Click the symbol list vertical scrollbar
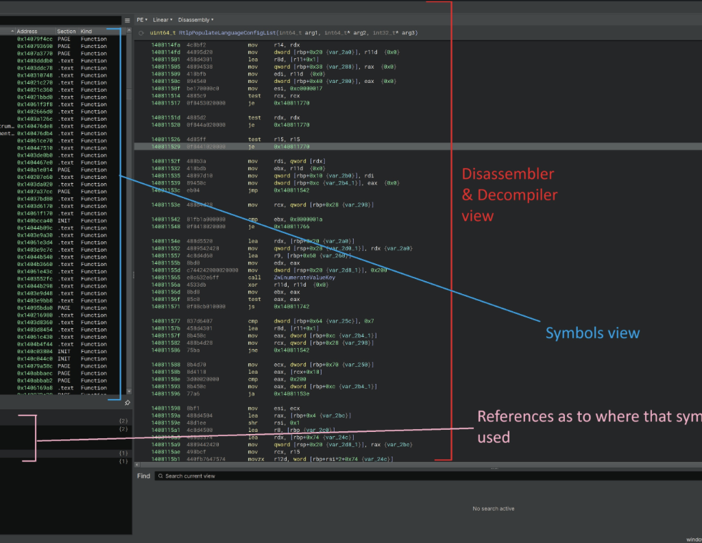 point(129,210)
